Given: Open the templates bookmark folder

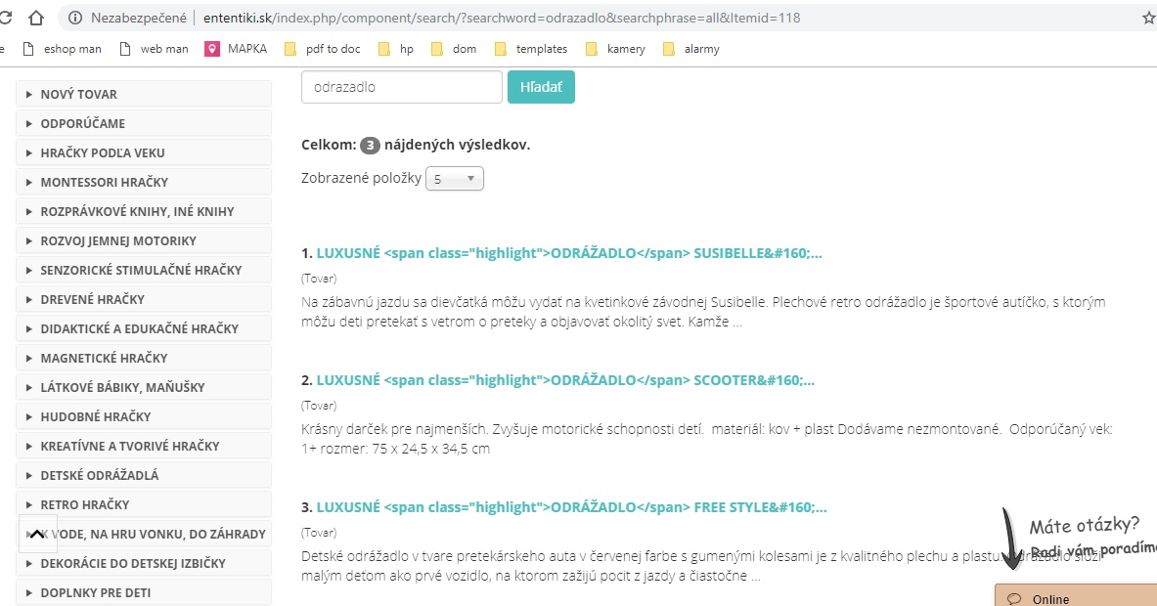Looking at the screenshot, I should [530, 49].
